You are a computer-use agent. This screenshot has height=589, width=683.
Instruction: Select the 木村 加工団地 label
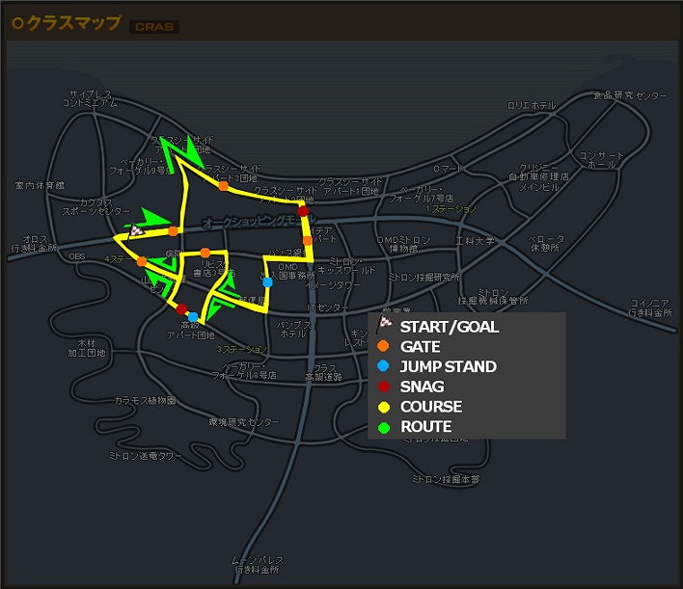87,348
